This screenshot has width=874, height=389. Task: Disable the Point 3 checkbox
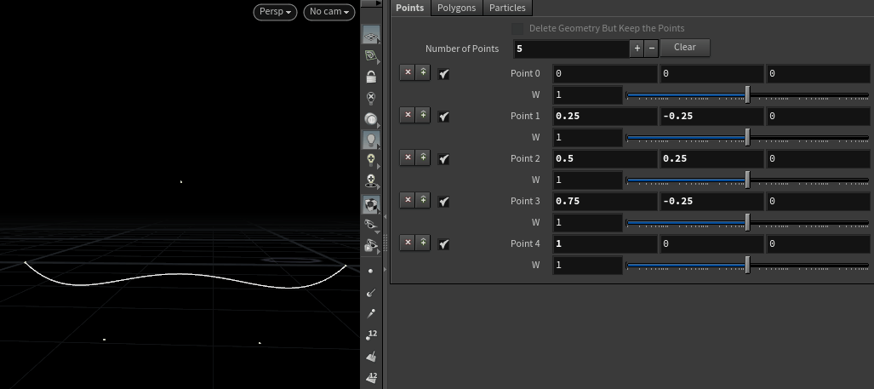click(443, 201)
